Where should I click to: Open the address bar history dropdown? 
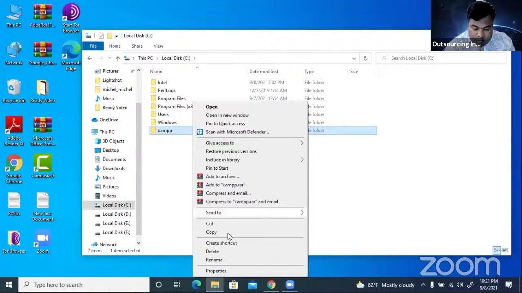pos(354,58)
